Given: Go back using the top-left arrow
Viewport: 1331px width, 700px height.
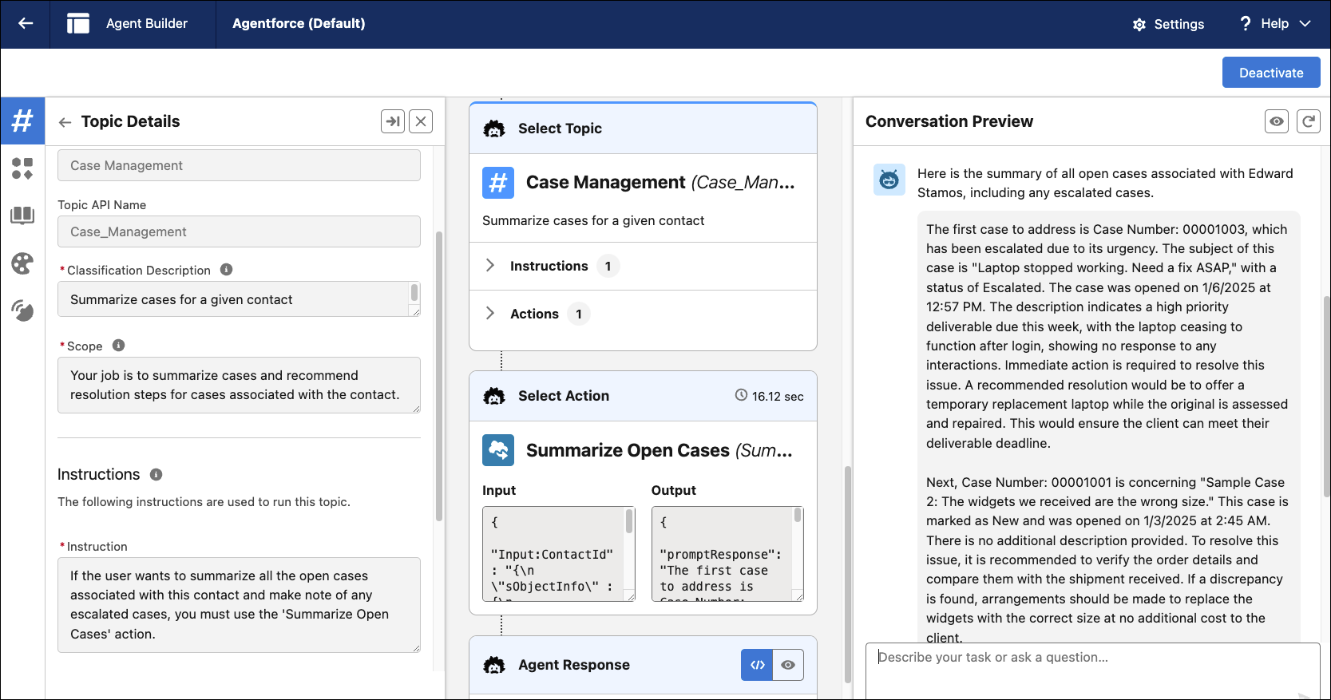Looking at the screenshot, I should click(x=26, y=24).
